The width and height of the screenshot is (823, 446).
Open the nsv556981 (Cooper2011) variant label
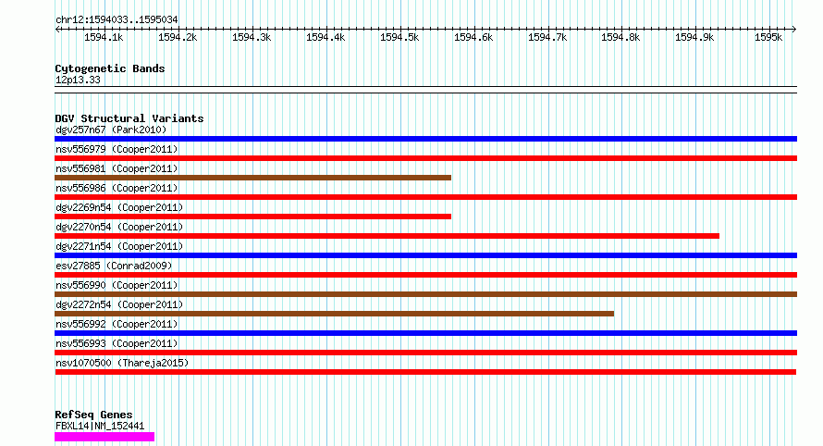[x=117, y=168]
